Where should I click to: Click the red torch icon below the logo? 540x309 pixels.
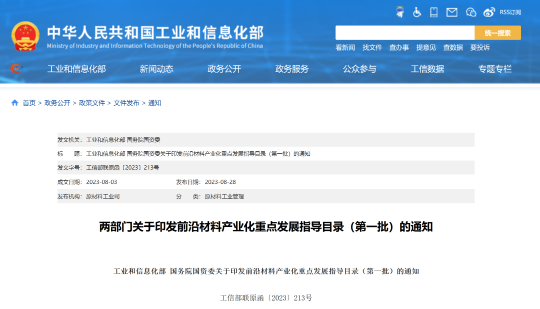click(15, 69)
